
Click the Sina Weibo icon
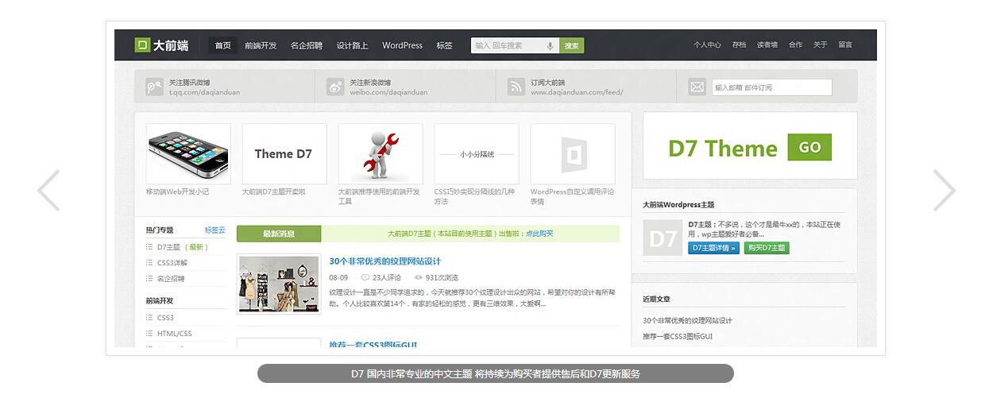[335, 87]
